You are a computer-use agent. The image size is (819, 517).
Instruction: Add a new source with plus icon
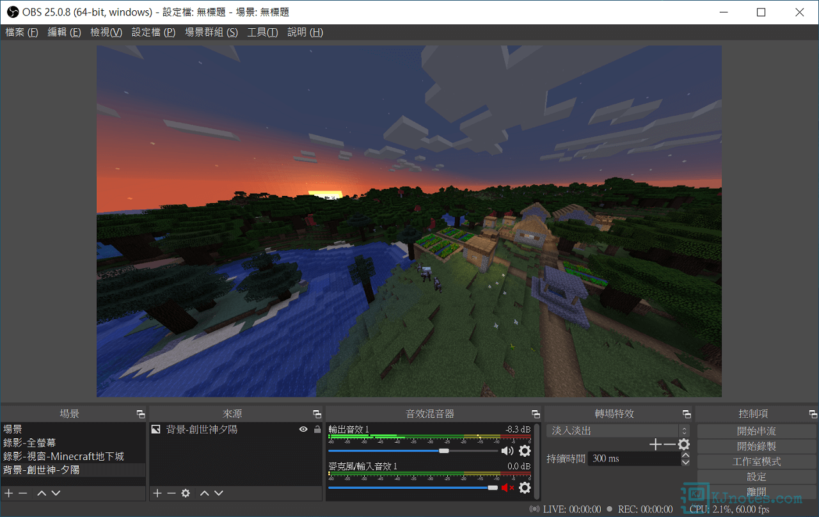[157, 493]
